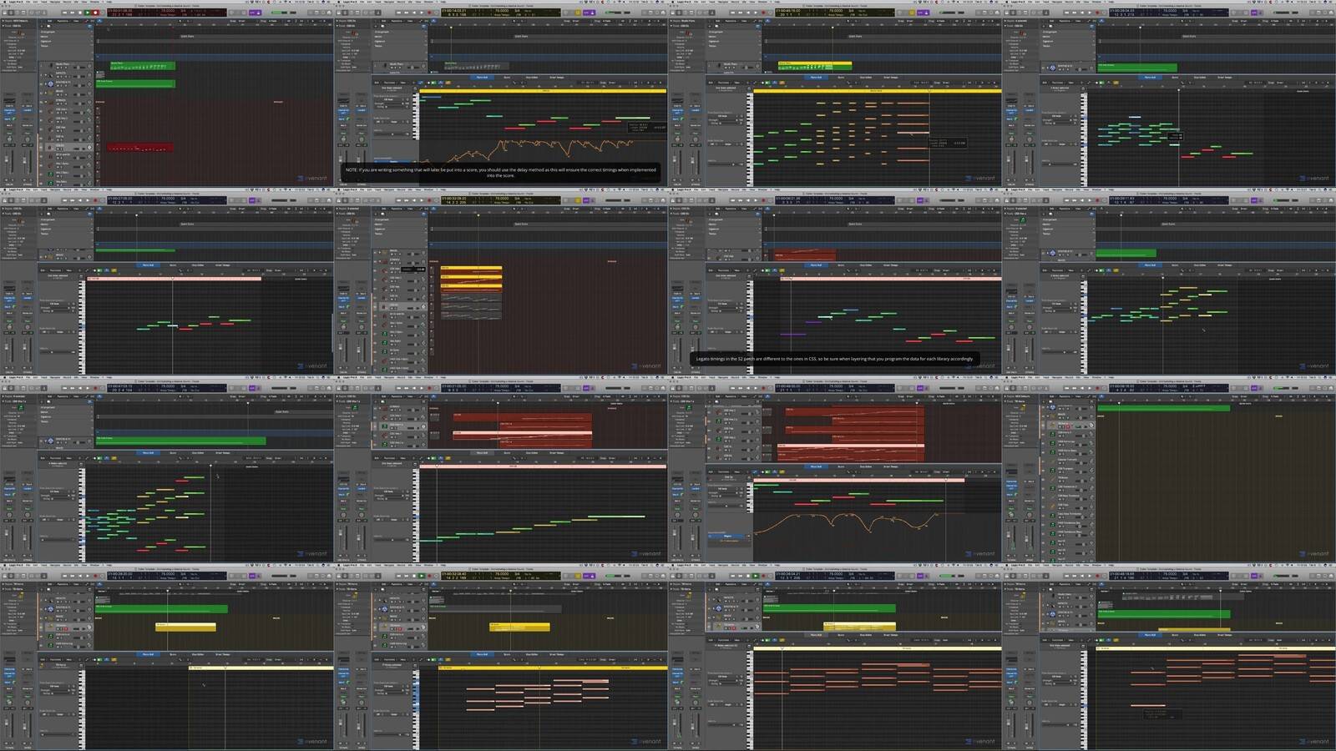Click the Arrangement global track in the top-left frame

tap(68, 32)
